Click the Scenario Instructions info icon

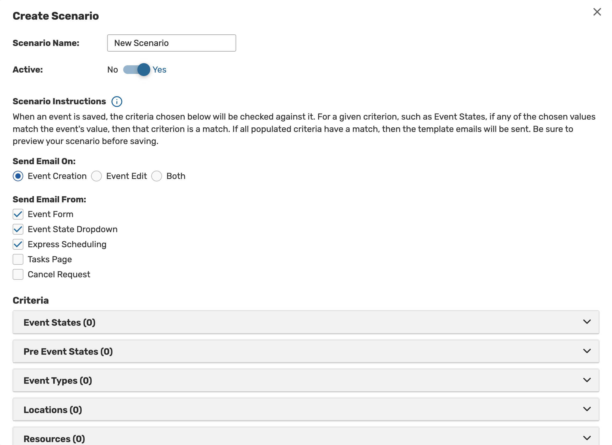point(117,102)
